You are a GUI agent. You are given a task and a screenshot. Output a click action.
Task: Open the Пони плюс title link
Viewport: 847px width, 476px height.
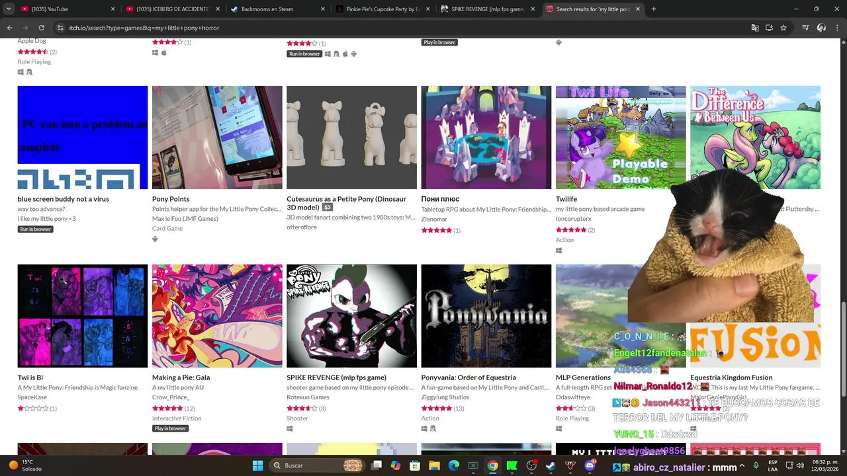pyautogui.click(x=440, y=199)
